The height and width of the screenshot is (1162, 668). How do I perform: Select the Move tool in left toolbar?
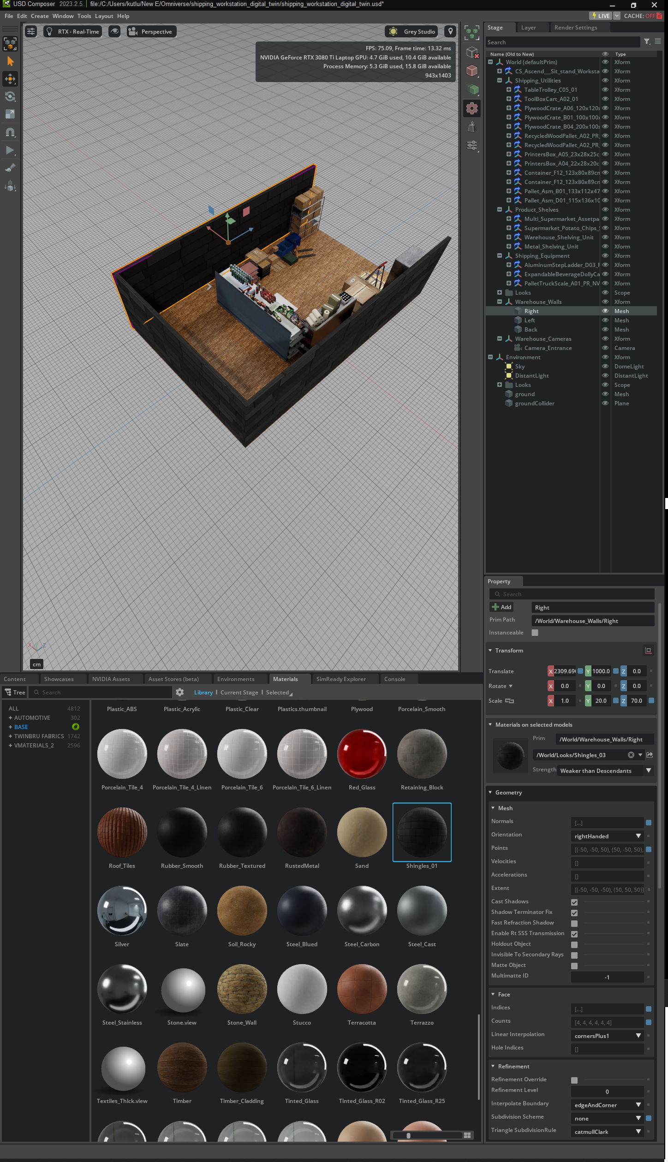[x=10, y=79]
